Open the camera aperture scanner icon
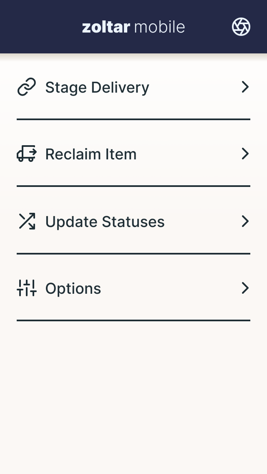 point(241,27)
